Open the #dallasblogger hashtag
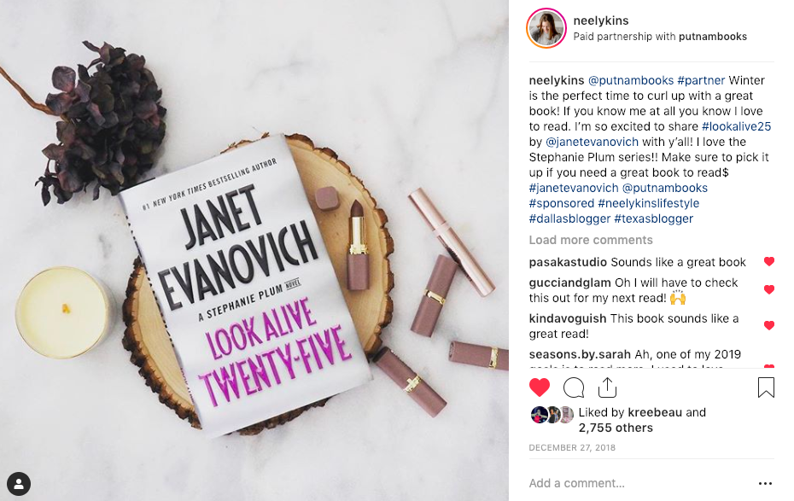 (569, 218)
